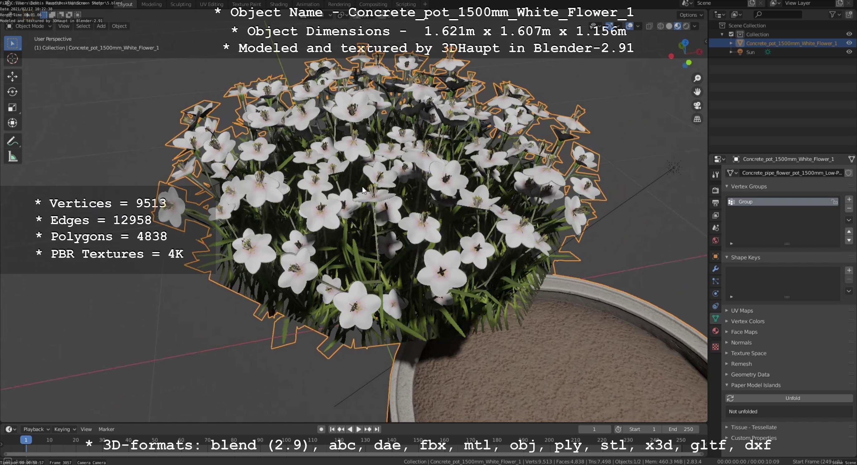Open the Particles properties tab
Viewport: 857px width, 465px height.
pyautogui.click(x=716, y=281)
